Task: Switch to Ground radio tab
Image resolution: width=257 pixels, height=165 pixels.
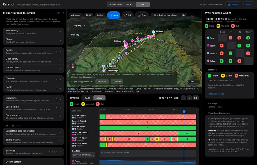Action: tap(115, 4)
